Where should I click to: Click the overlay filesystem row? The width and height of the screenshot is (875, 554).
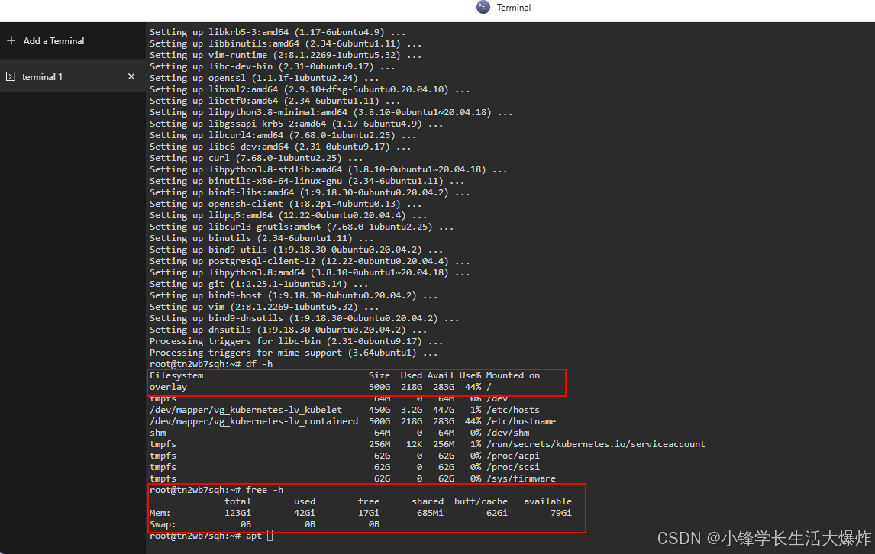tap(168, 386)
